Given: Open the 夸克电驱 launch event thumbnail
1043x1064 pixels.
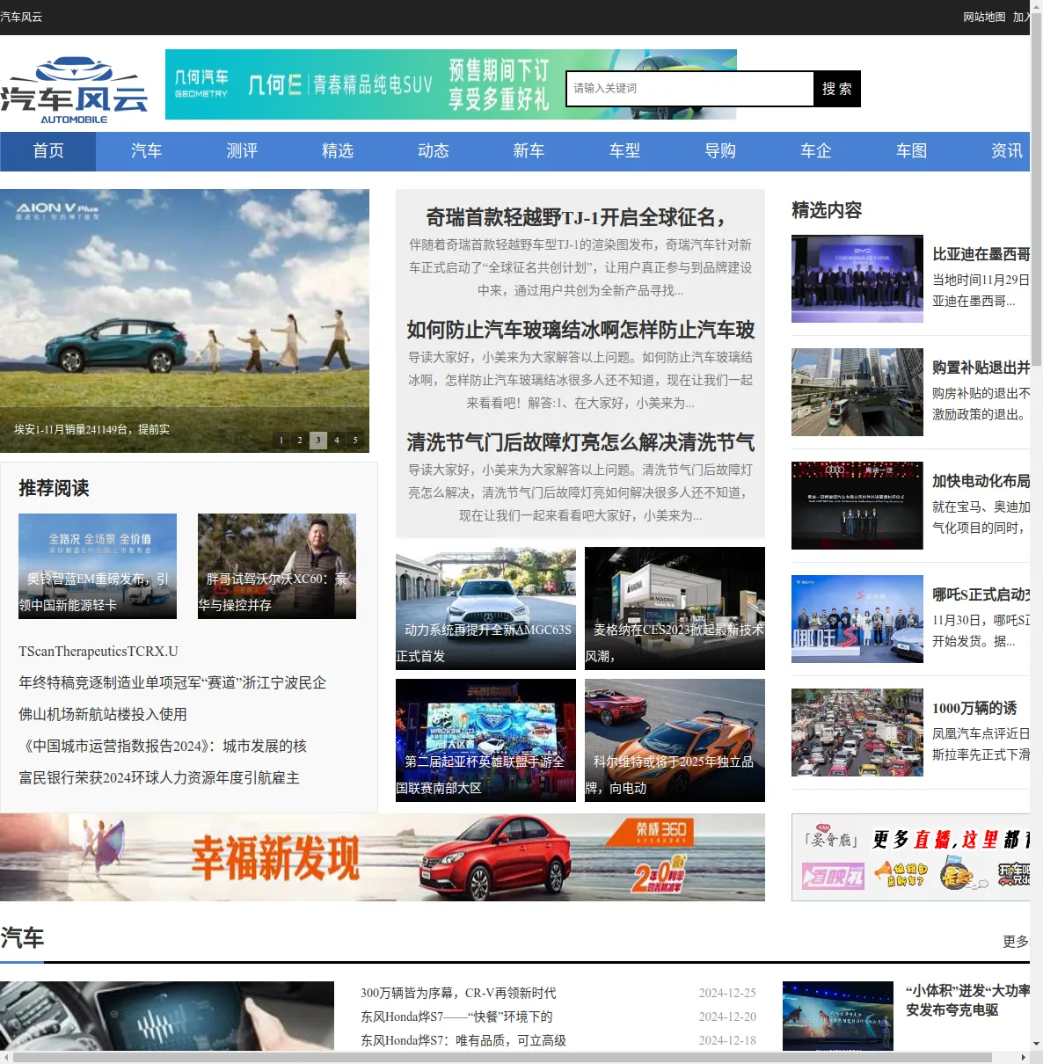Looking at the screenshot, I should click(x=838, y=1017).
